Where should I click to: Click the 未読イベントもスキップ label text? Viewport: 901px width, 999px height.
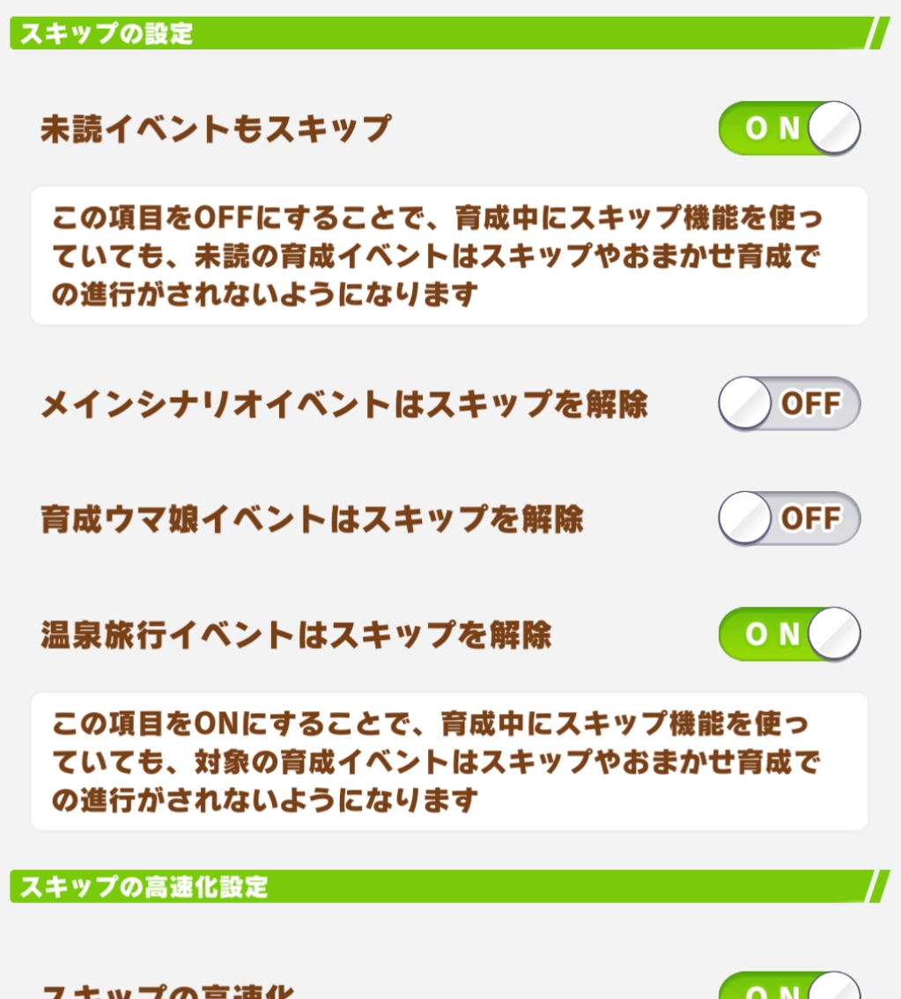[x=215, y=129]
